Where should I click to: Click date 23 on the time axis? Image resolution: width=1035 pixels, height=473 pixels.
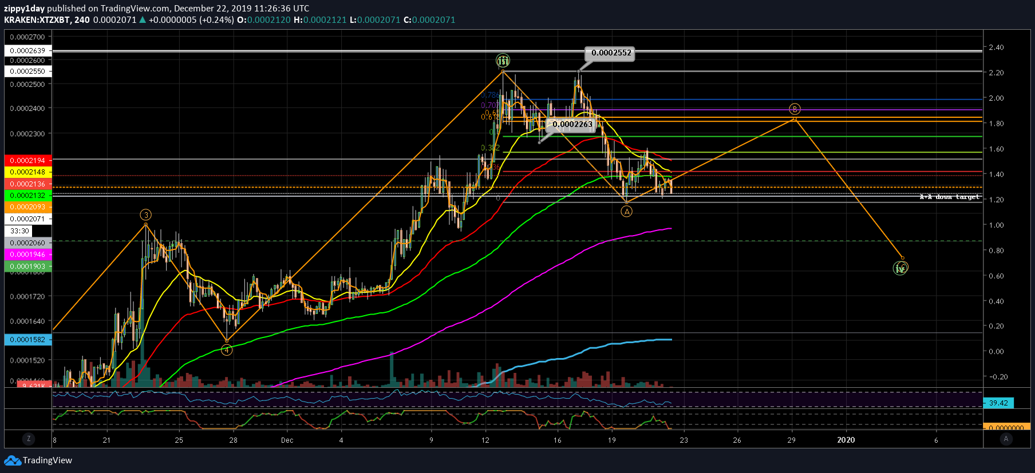tap(684, 440)
